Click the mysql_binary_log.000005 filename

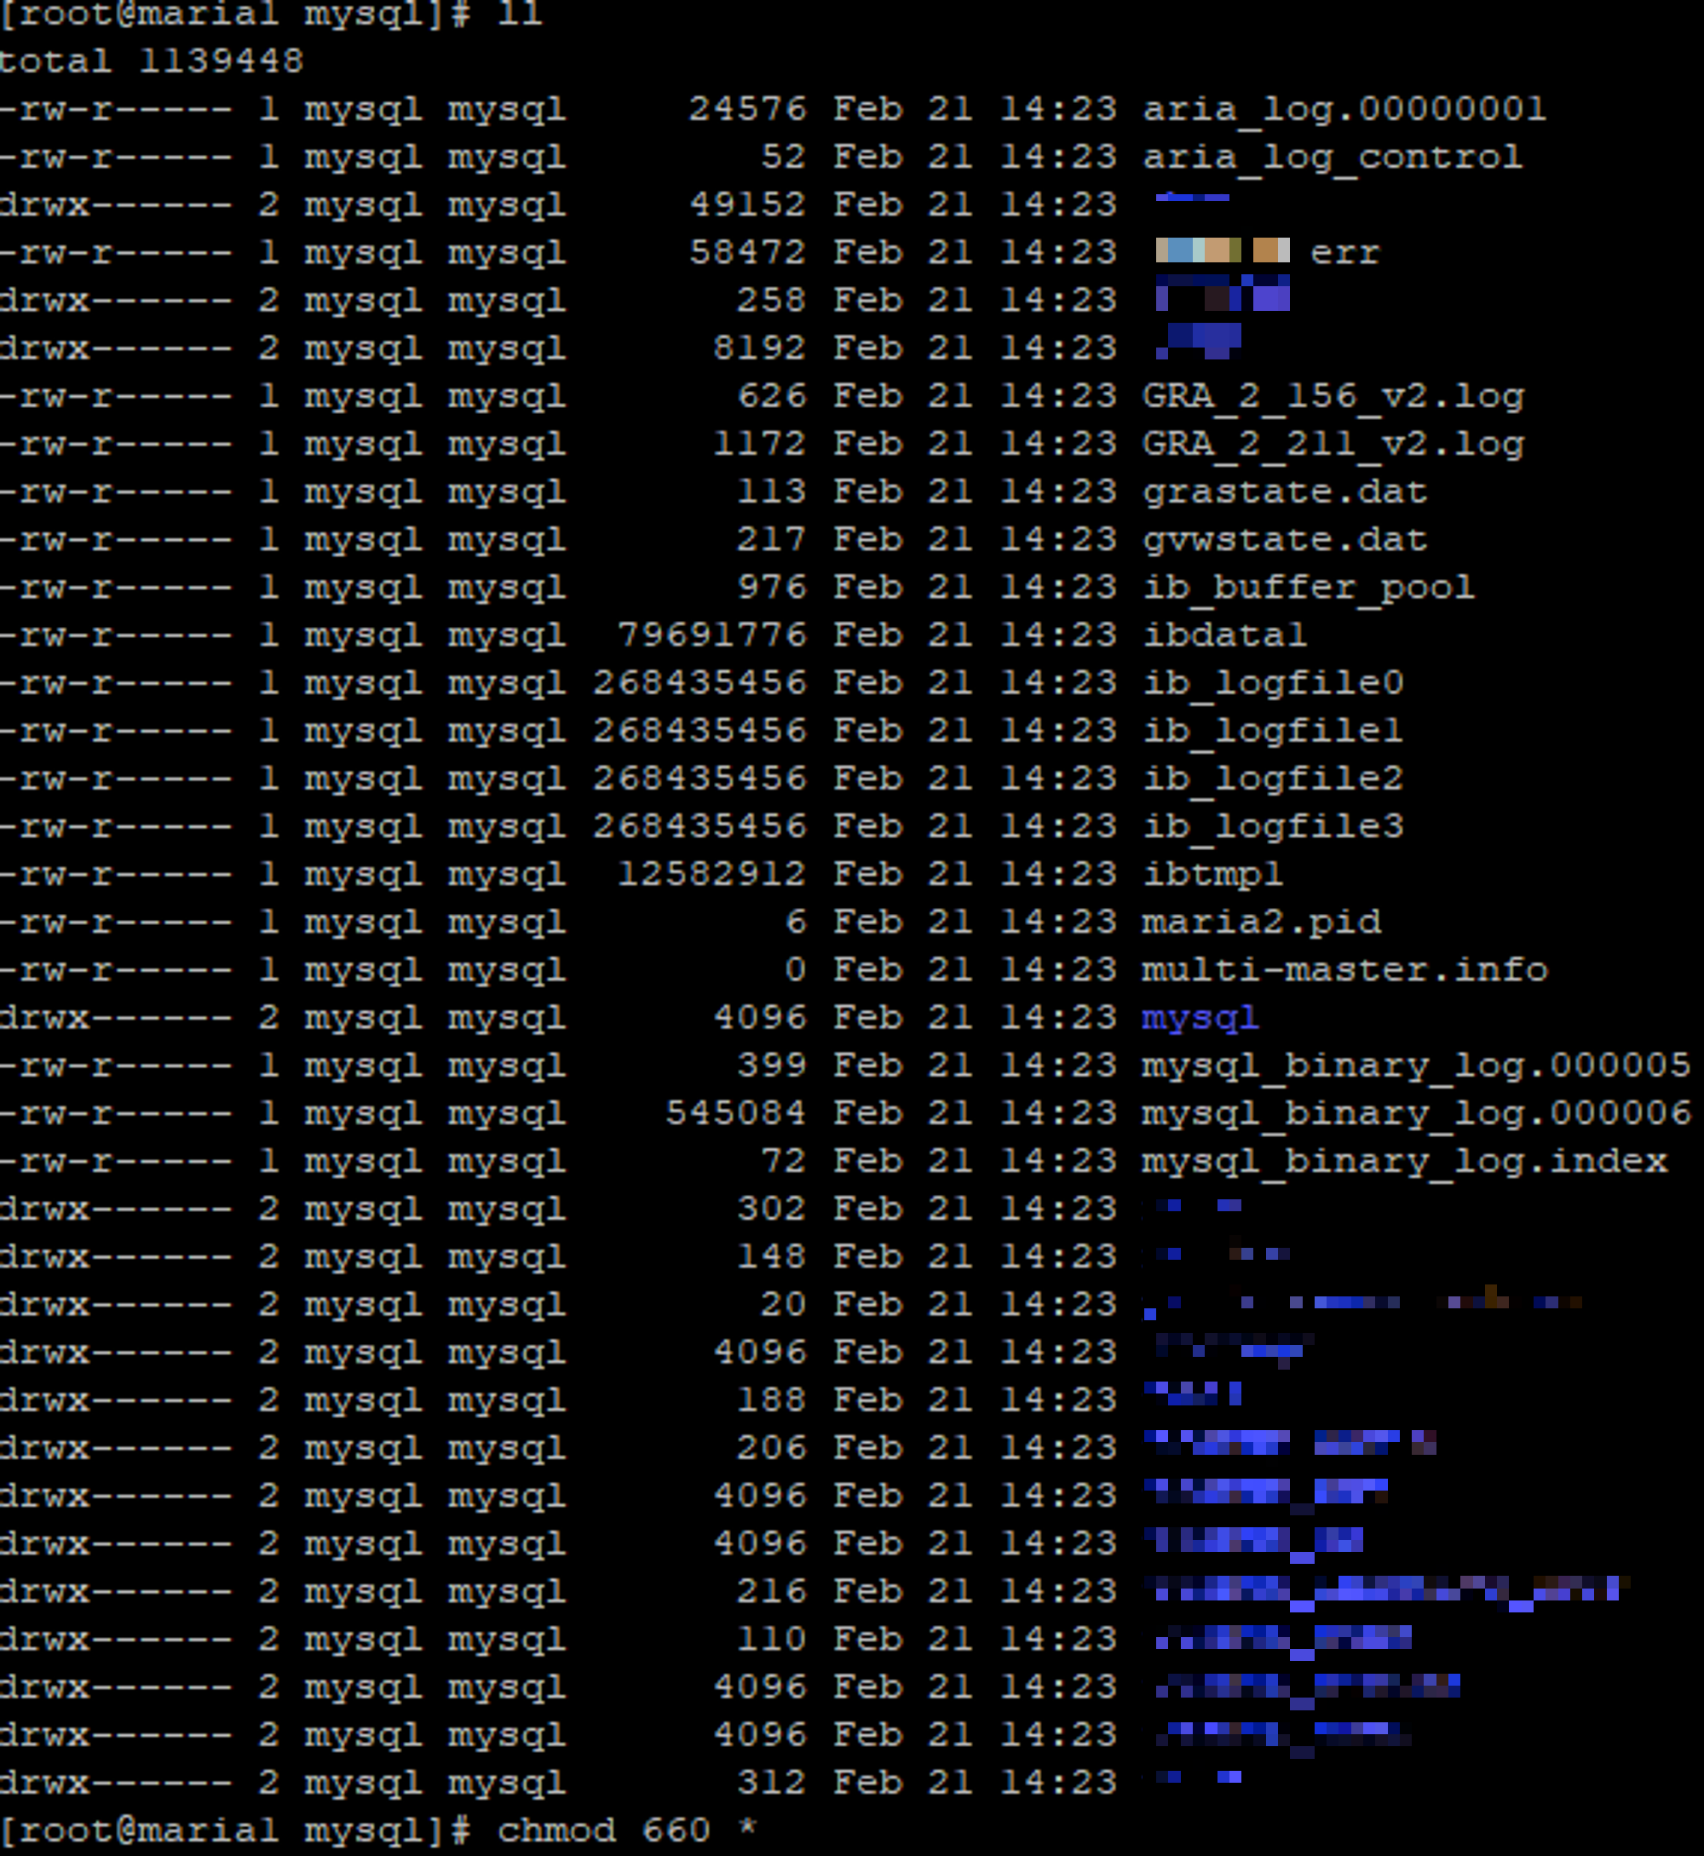pyautogui.click(x=1415, y=1066)
